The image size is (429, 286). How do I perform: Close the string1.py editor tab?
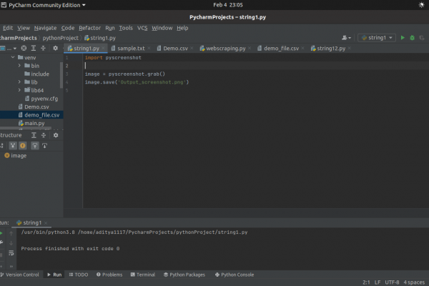(103, 48)
